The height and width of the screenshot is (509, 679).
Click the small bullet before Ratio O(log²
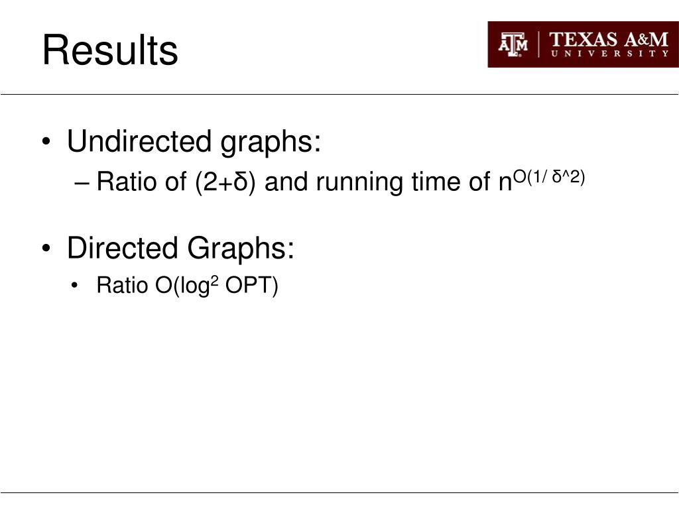(x=74, y=286)
